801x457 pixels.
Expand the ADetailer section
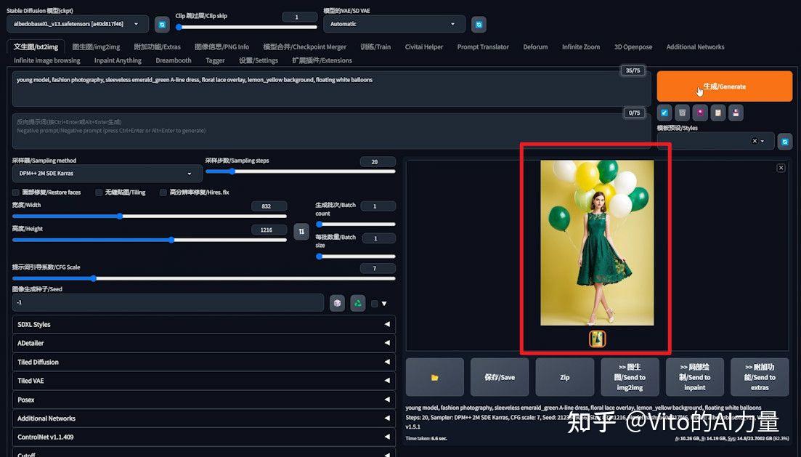click(x=203, y=343)
